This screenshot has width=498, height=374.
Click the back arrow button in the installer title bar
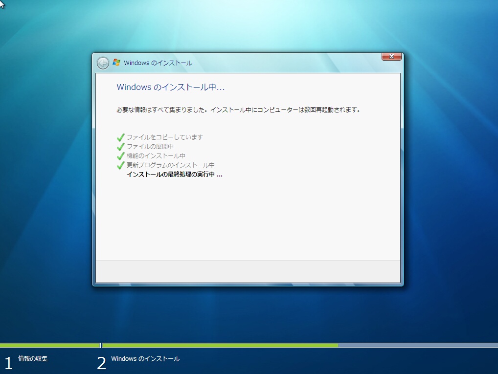(x=103, y=63)
